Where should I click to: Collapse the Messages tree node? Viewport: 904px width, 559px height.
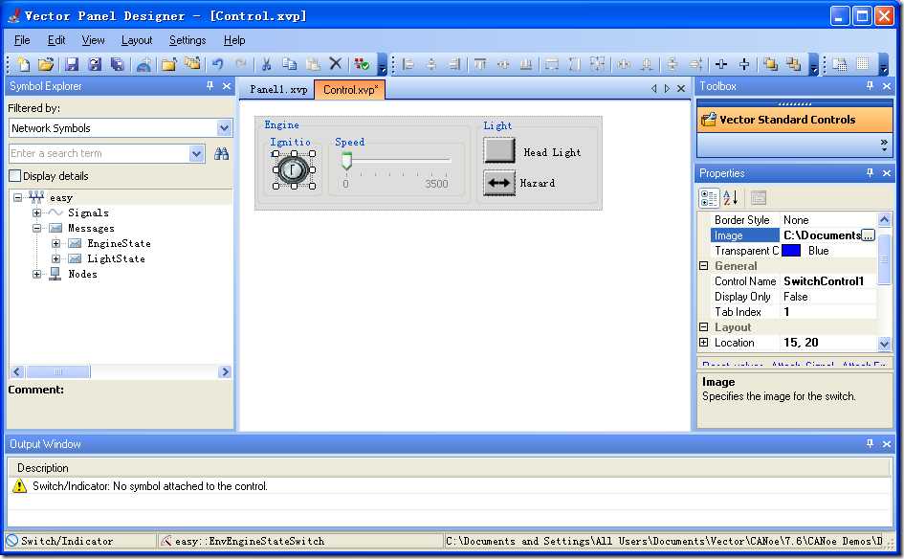(x=37, y=228)
